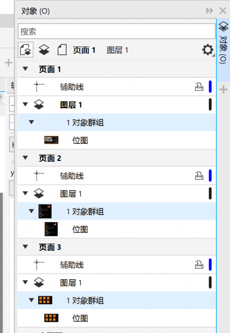Click blue color swatch of 页面 1 辅助线
This screenshot has height=333, width=230.
pos(210,87)
